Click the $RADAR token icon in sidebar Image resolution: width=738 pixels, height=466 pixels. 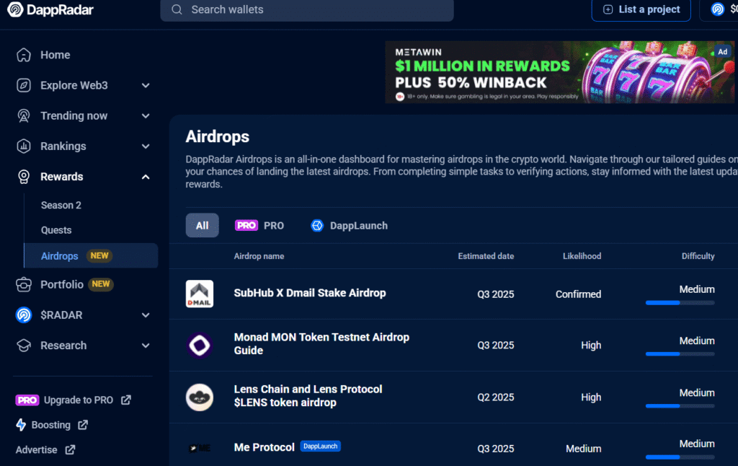click(x=24, y=315)
